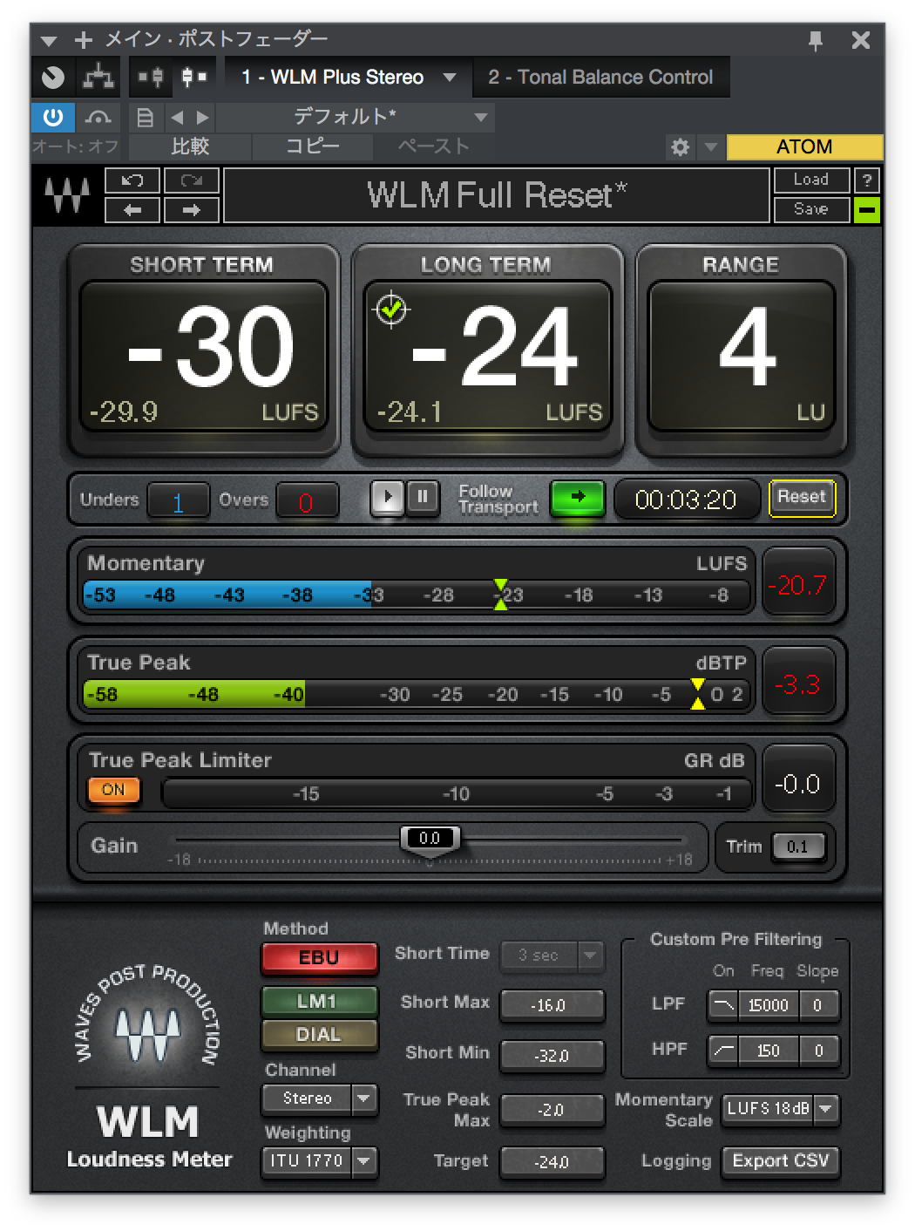Click the 比較 compare button
The width and height of the screenshot is (915, 1231).
(x=190, y=146)
